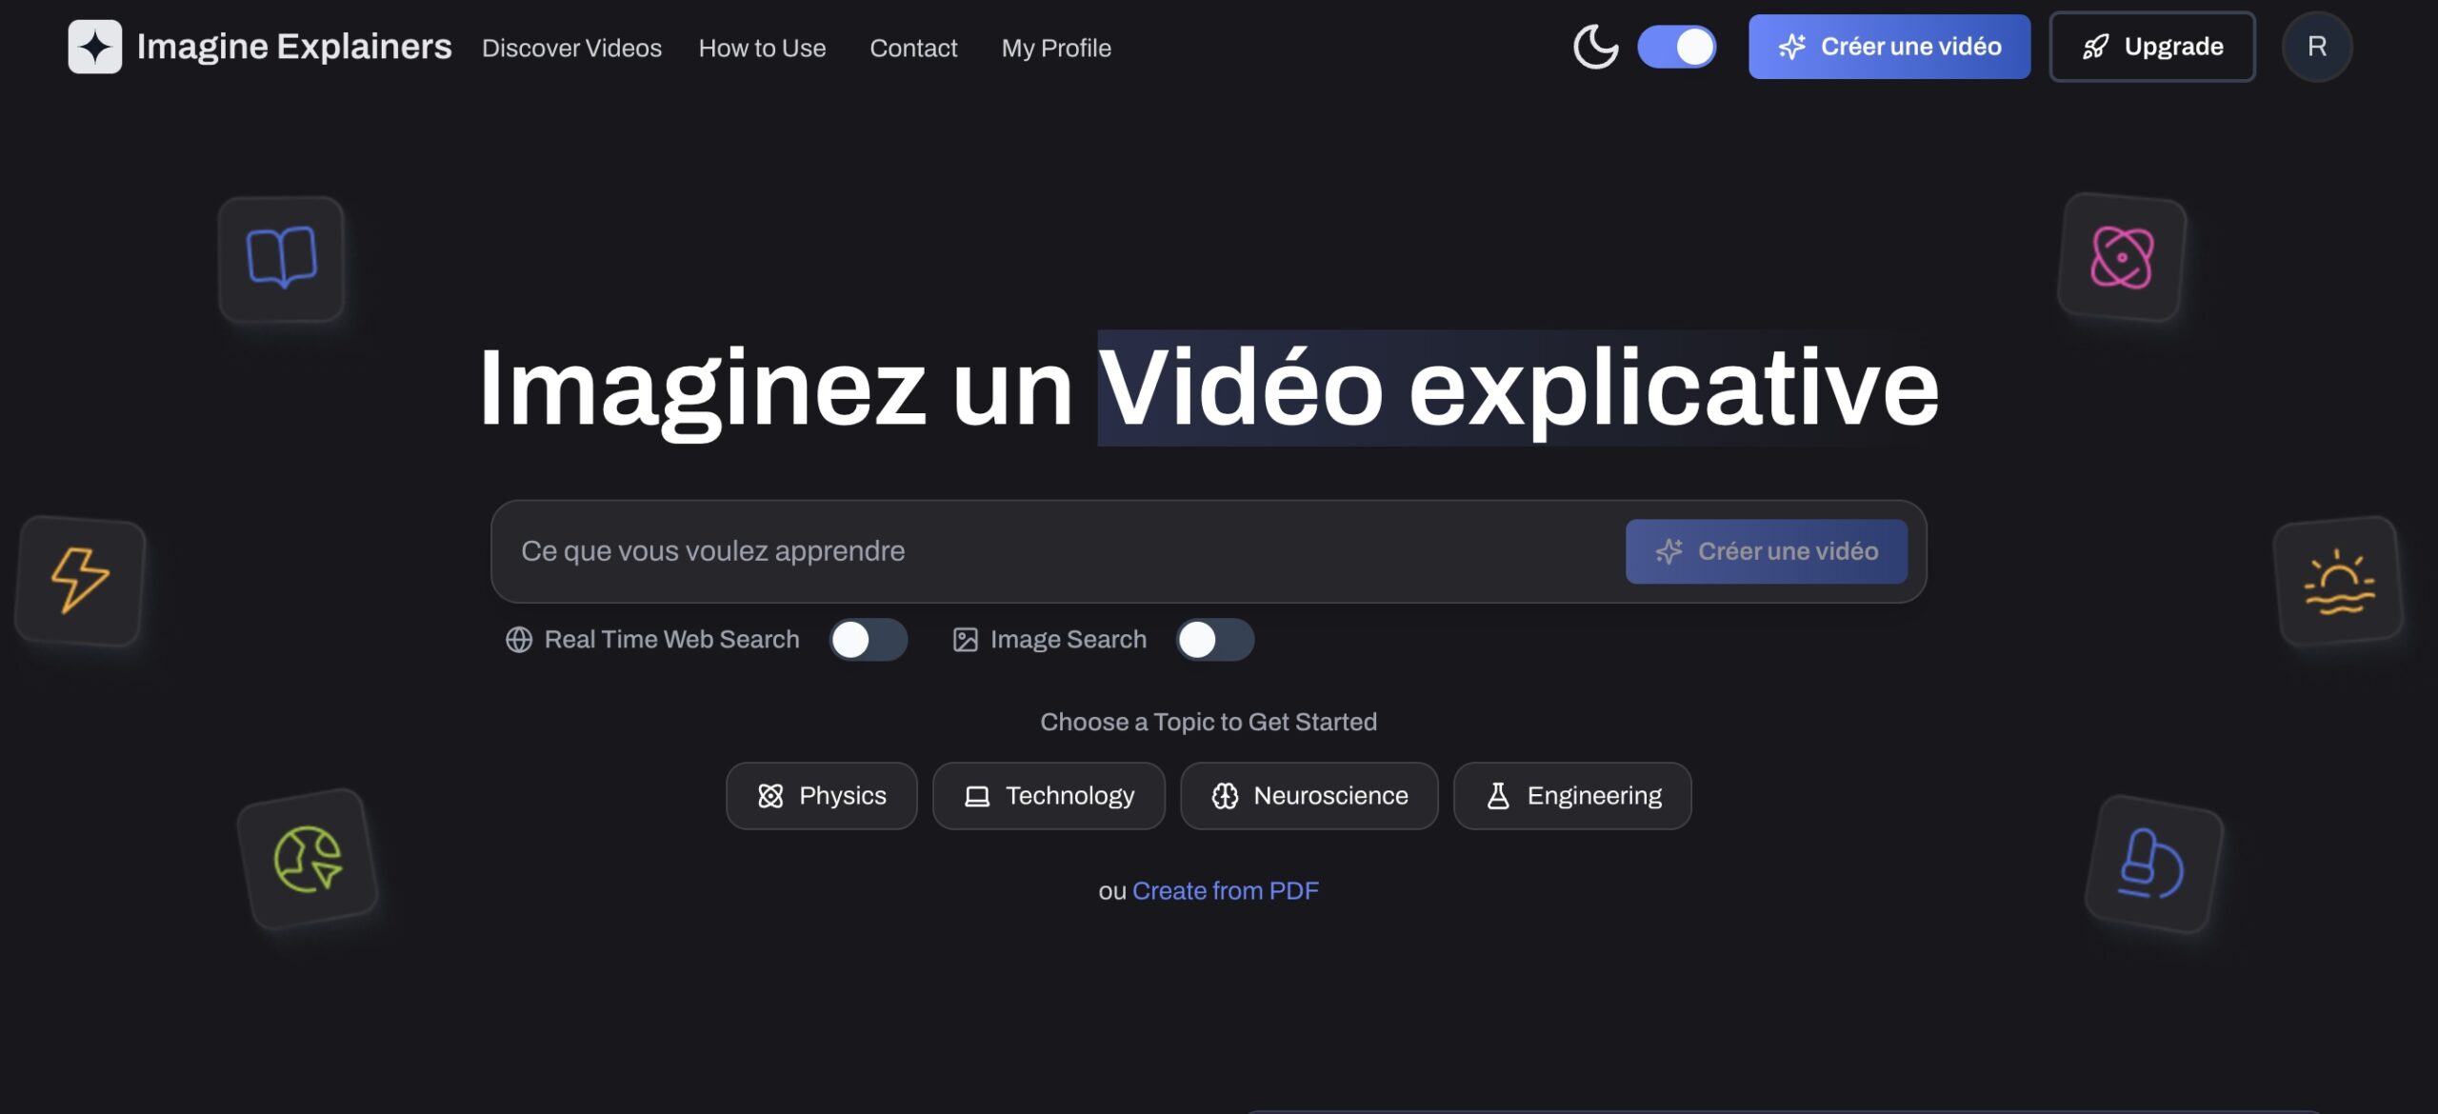Toggle the dark mode switch
The height and width of the screenshot is (1114, 2438).
click(1676, 47)
